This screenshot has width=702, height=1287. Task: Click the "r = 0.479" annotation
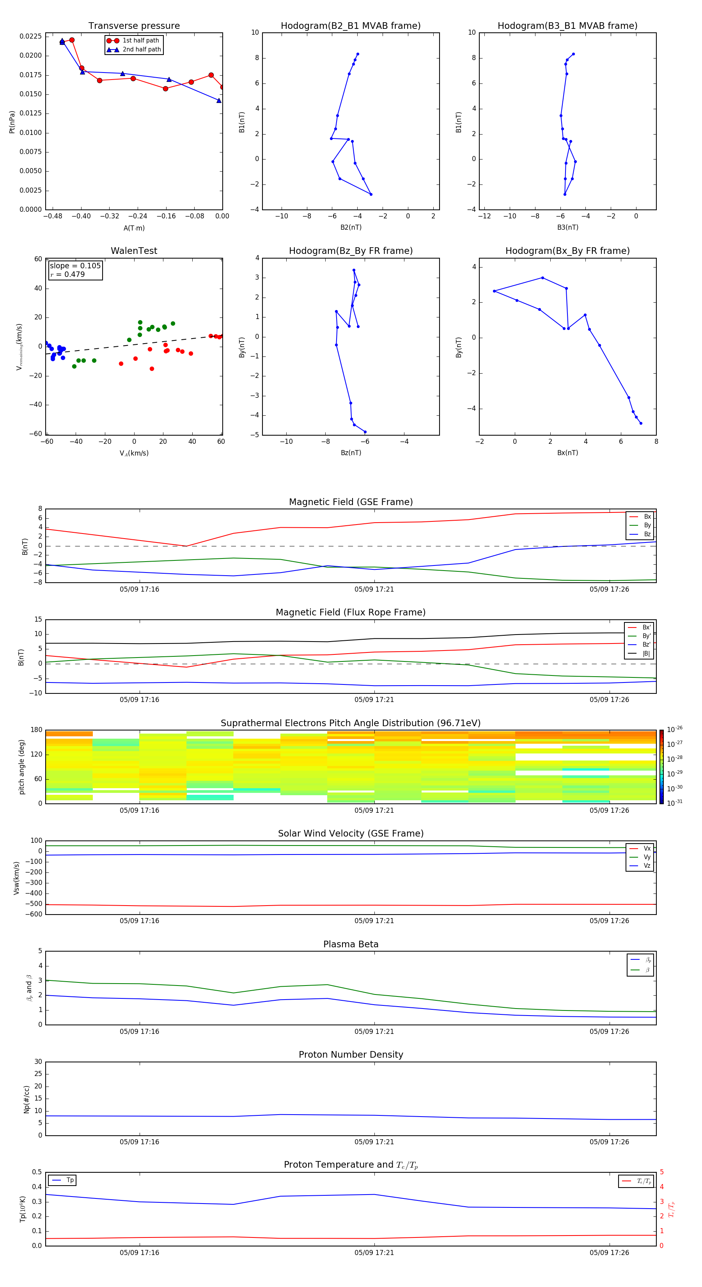point(67,274)
